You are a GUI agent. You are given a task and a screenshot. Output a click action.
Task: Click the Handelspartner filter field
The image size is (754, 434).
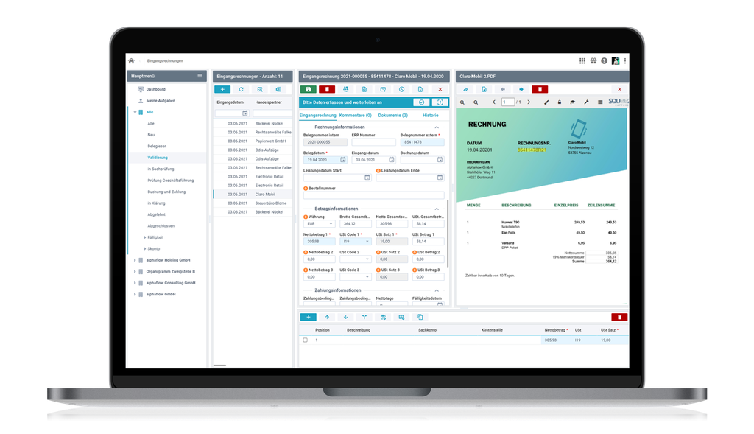pyautogui.click(x=272, y=113)
